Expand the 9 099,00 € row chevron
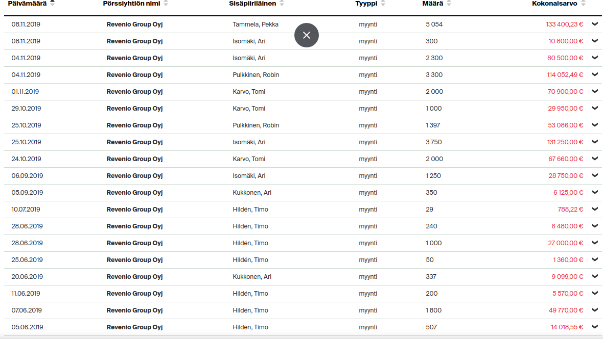This screenshot has height=339, width=603. (x=595, y=276)
